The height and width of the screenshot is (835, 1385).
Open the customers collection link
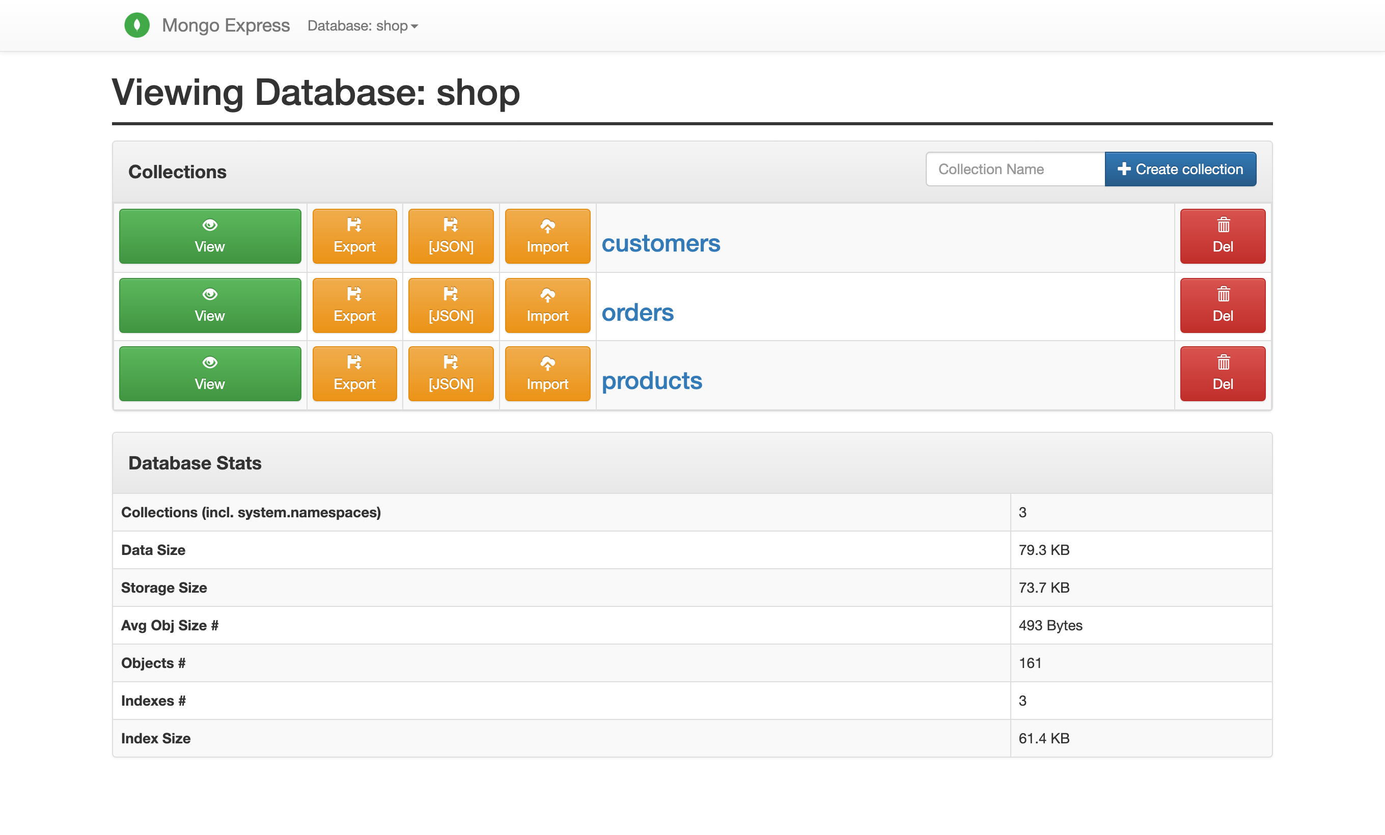tap(660, 243)
